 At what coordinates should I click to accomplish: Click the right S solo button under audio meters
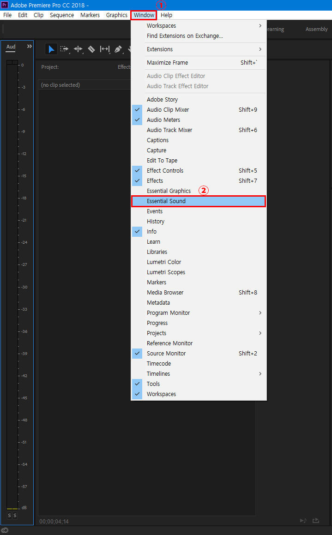pos(15,515)
